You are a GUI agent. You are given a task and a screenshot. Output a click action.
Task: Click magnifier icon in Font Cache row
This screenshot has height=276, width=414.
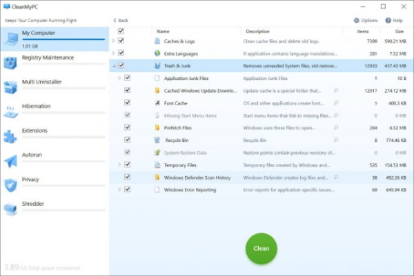pos(336,103)
